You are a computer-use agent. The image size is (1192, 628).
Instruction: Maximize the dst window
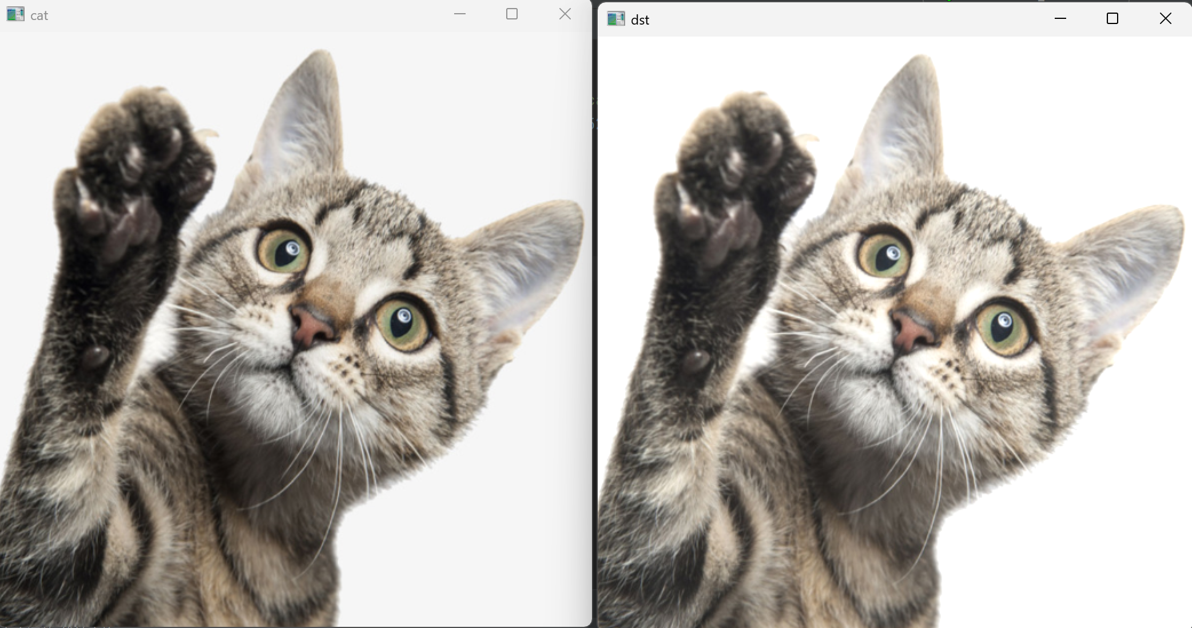pos(1112,18)
